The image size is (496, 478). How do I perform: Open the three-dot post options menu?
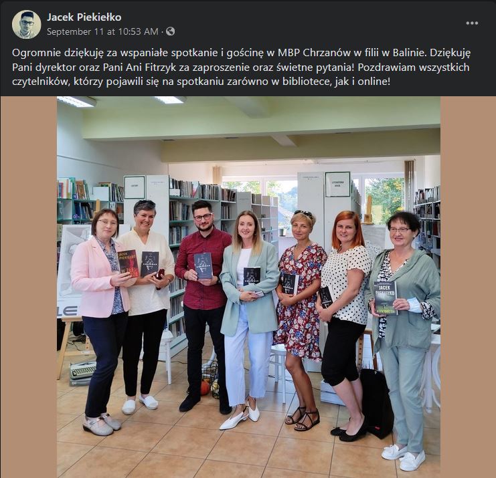[472, 23]
